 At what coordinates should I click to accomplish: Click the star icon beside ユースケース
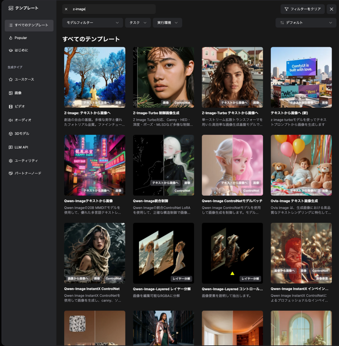click(x=11, y=79)
